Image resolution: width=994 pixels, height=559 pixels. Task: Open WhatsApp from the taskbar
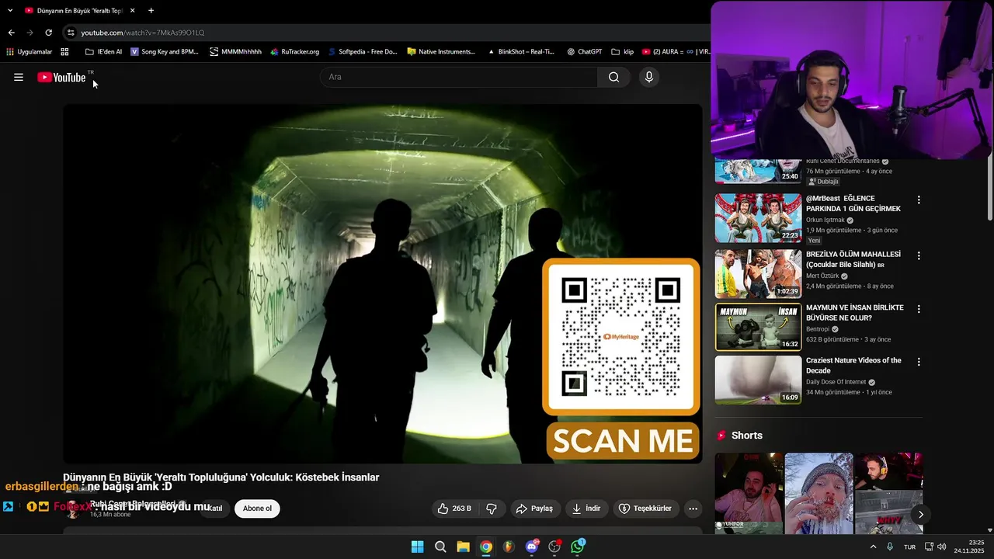click(578, 547)
